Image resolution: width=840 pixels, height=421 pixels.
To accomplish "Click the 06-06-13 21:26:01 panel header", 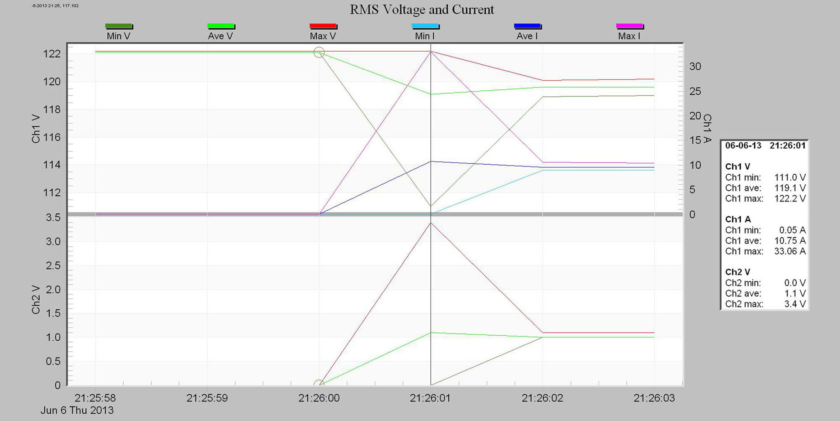I will point(766,145).
